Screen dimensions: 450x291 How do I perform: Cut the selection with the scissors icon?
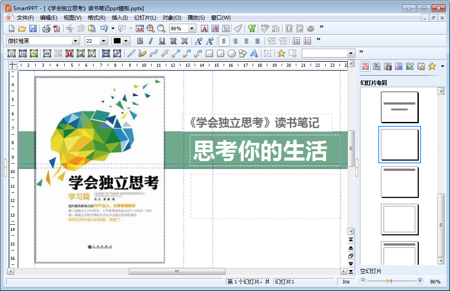point(70,28)
